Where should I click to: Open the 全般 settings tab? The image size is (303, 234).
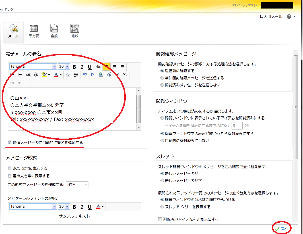pos(54,31)
